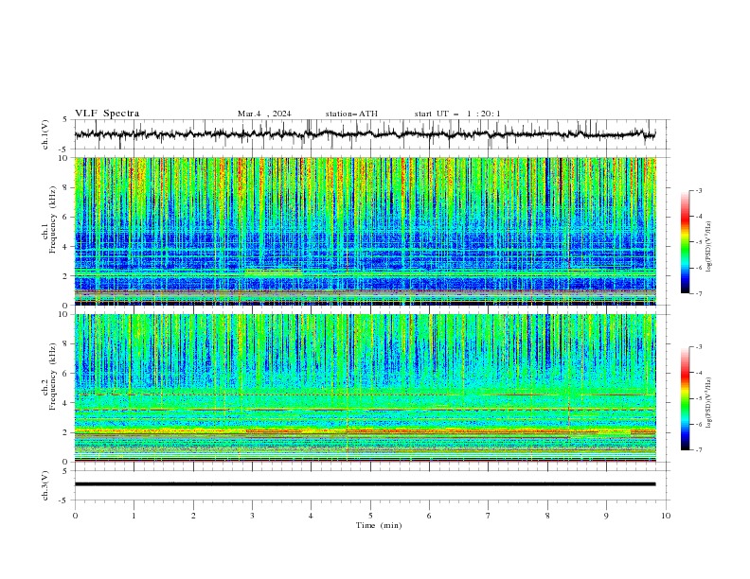Click time axis tick label "4"

tap(312, 516)
